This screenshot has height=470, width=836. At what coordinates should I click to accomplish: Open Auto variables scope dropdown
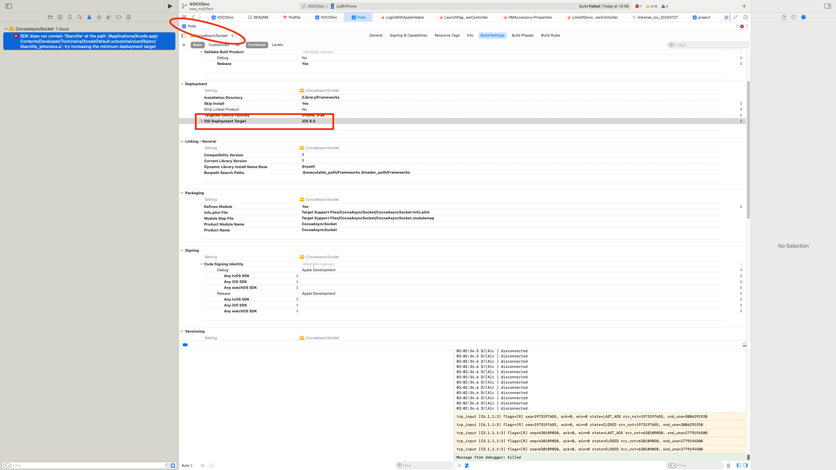[187, 466]
